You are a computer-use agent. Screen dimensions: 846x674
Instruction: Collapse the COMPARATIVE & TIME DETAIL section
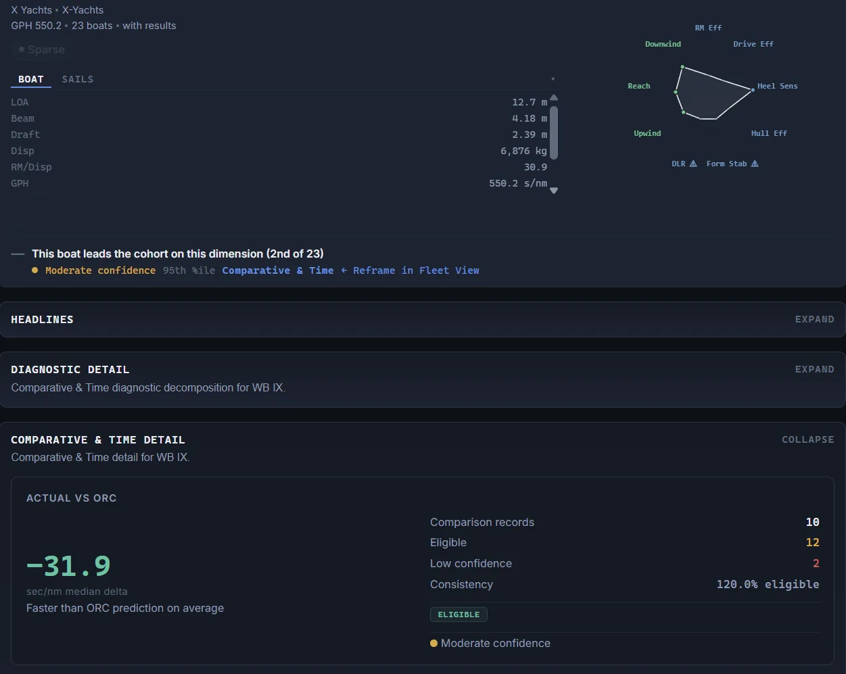point(808,439)
